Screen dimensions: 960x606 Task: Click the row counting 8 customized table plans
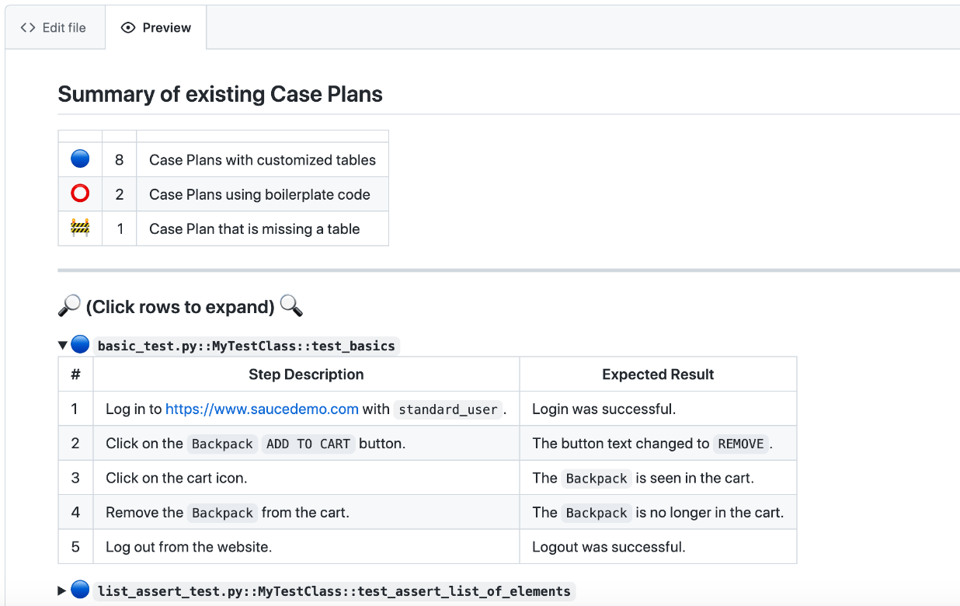223,158
